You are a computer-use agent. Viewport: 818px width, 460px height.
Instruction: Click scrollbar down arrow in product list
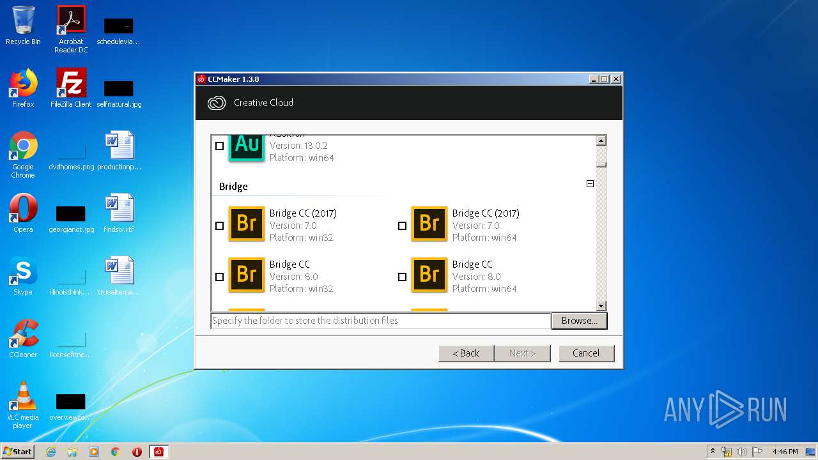coord(601,305)
